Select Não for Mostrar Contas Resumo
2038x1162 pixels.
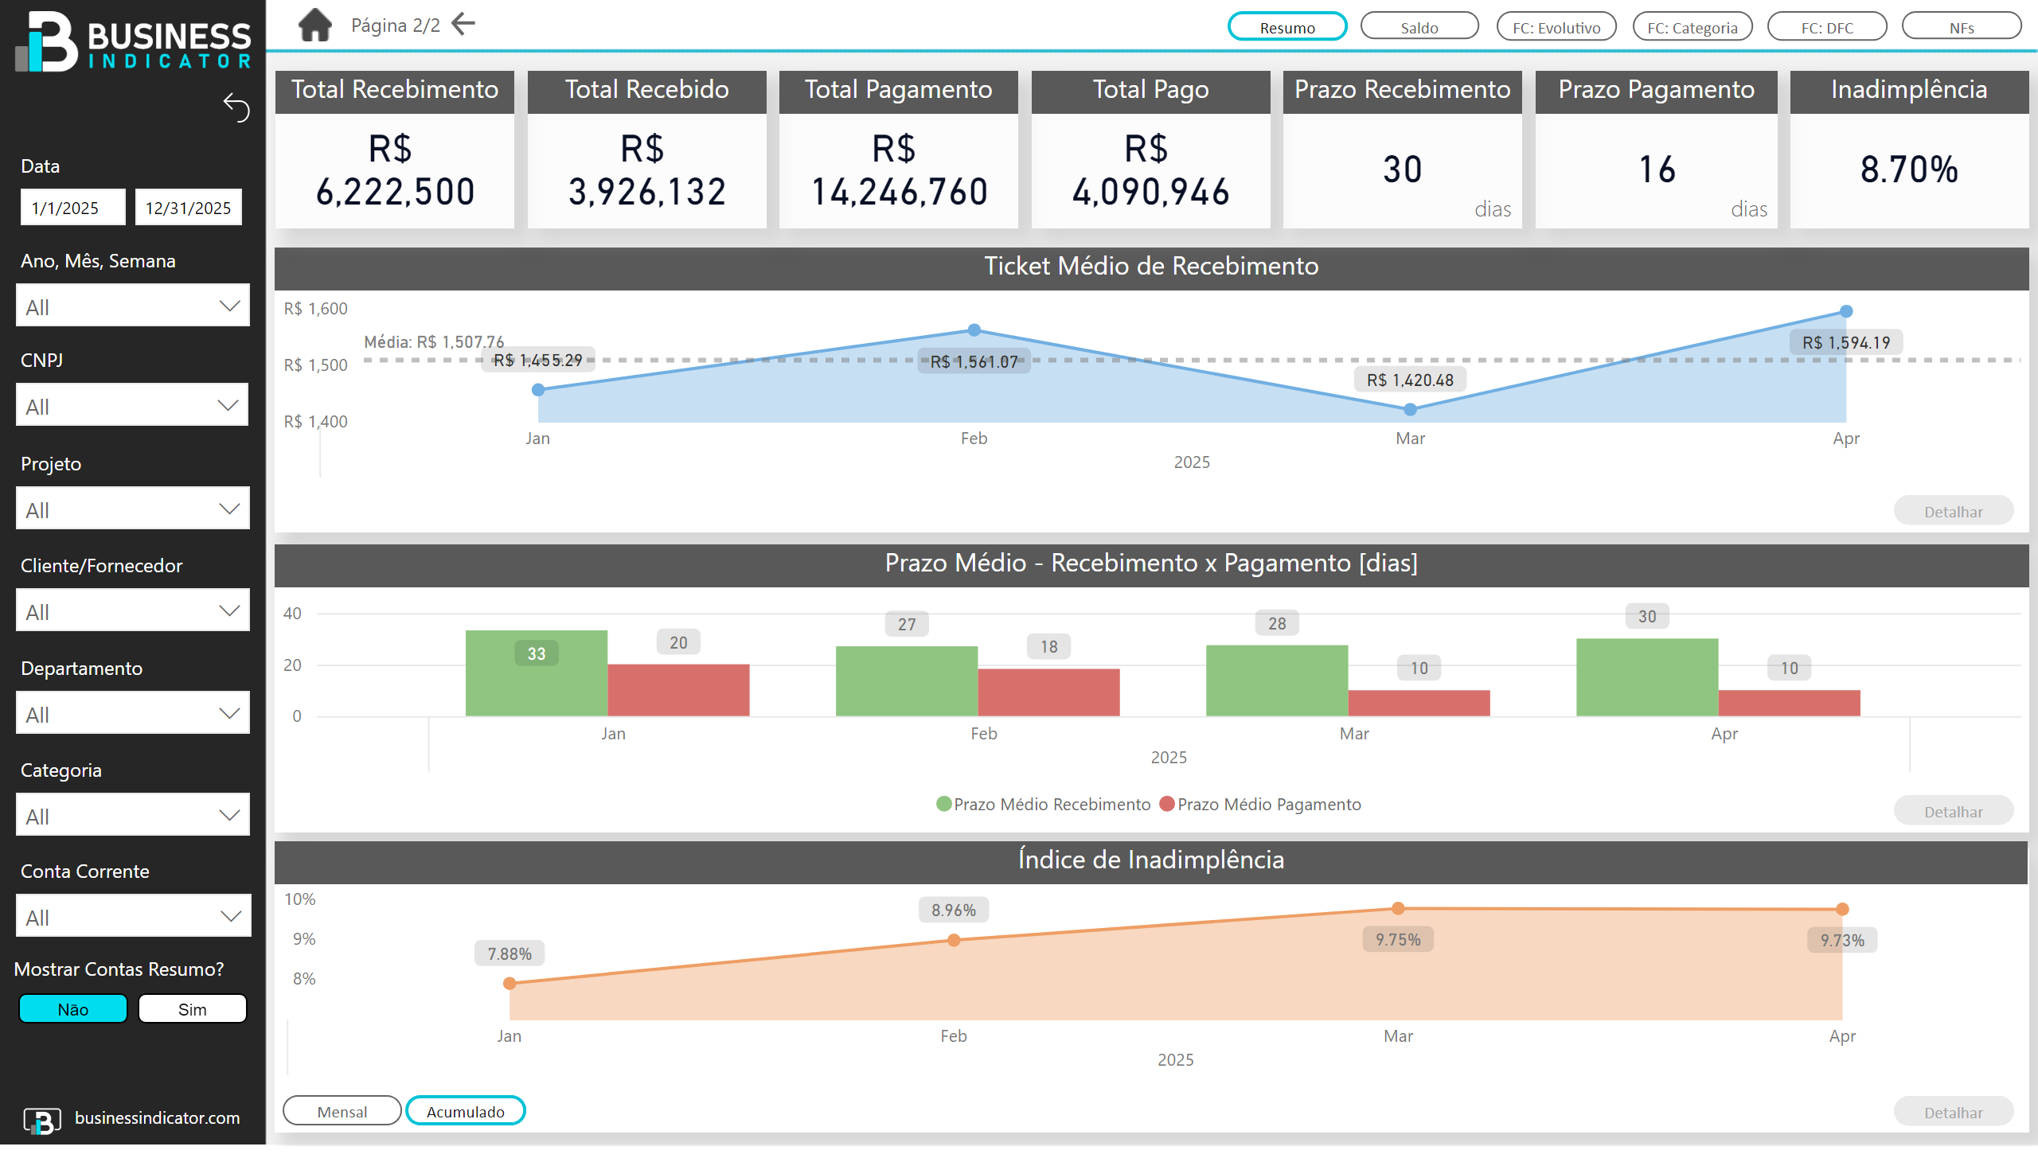[72, 1009]
